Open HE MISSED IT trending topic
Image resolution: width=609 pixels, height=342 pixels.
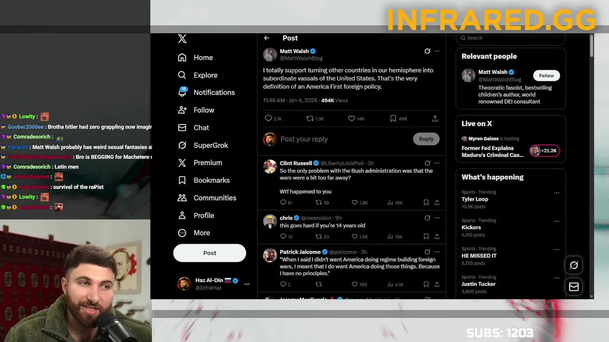(479, 256)
